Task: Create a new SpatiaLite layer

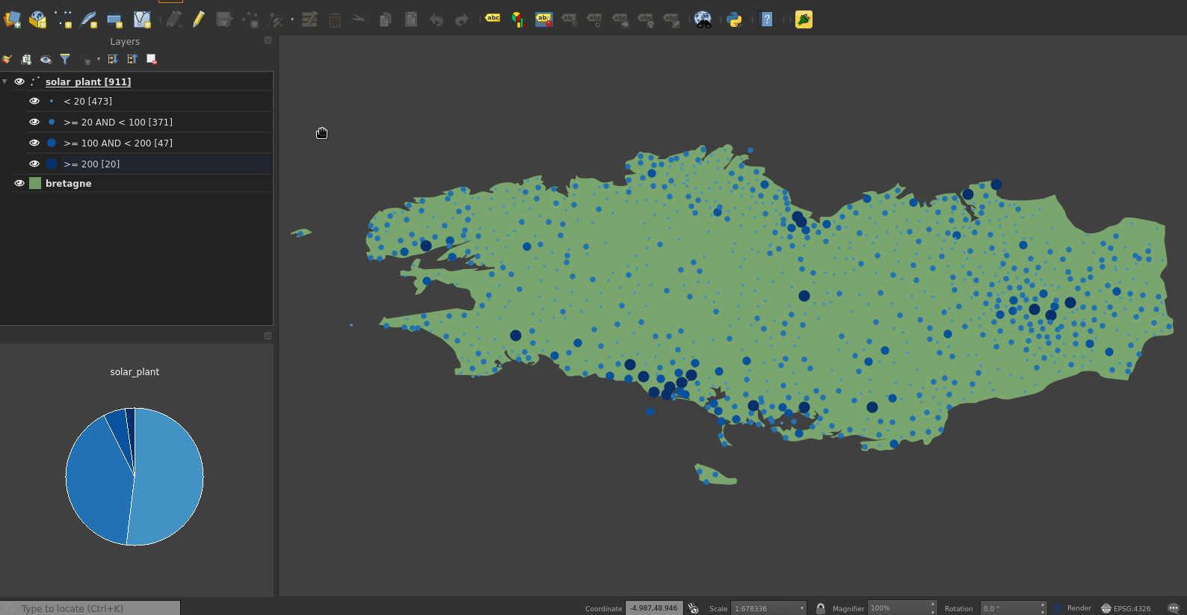Action: 89,19
